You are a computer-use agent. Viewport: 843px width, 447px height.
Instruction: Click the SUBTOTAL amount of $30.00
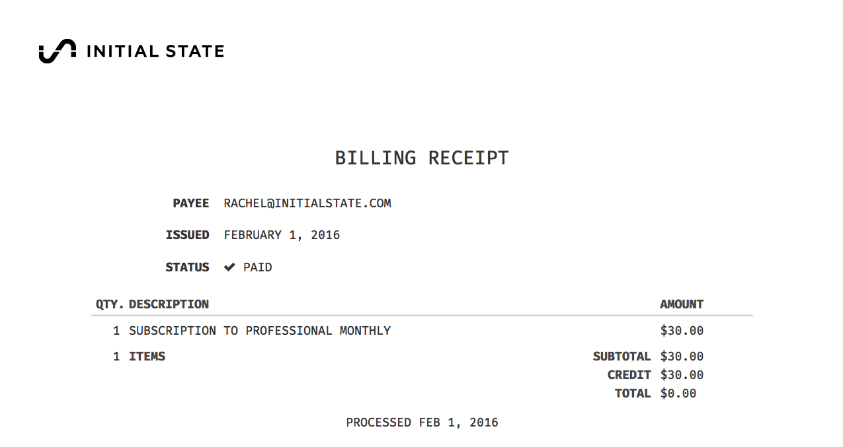pyautogui.click(x=682, y=357)
